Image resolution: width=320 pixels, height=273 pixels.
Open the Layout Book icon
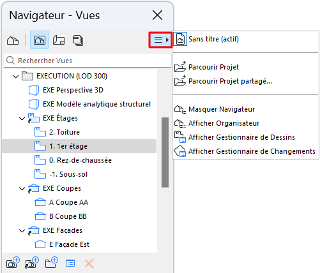pos(59,40)
